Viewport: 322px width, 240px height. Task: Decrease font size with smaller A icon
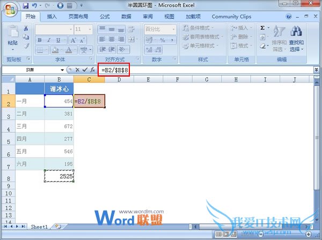coord(82,40)
